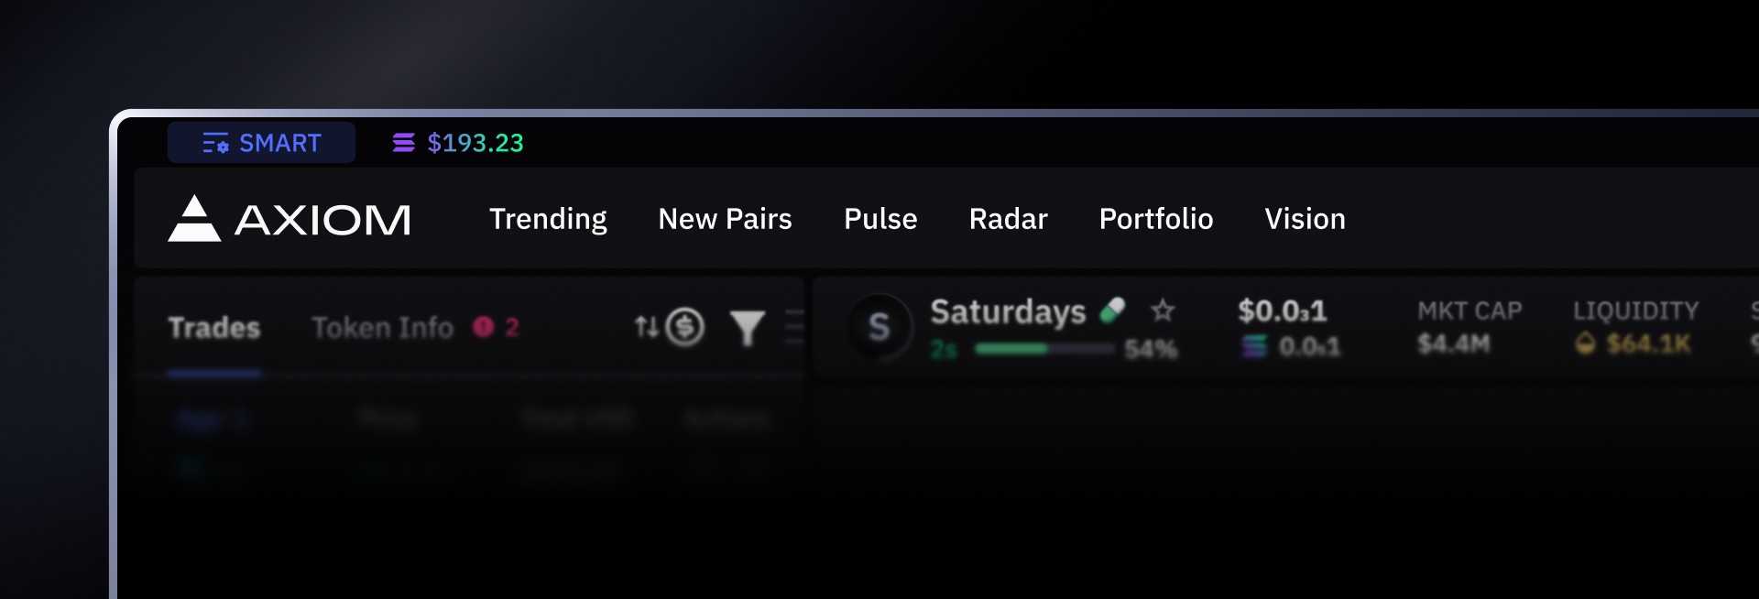Image resolution: width=1759 pixels, height=599 pixels.
Task: Navigate to Radar
Action: 1008,219
